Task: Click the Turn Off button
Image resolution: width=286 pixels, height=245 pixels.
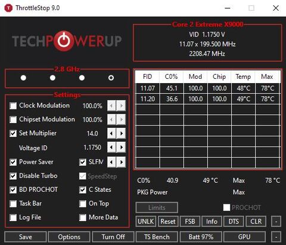Action: pyautogui.click(x=113, y=237)
